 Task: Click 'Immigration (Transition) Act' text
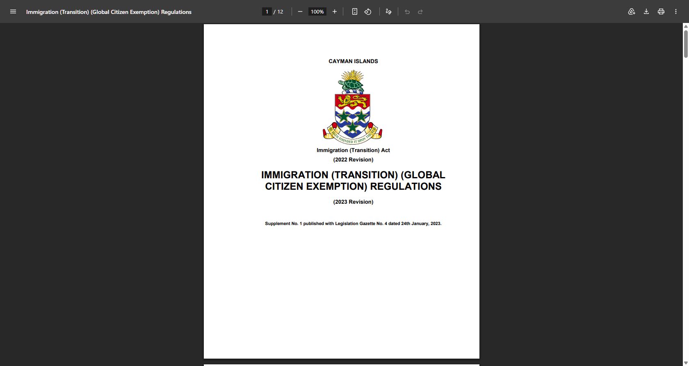[353, 150]
